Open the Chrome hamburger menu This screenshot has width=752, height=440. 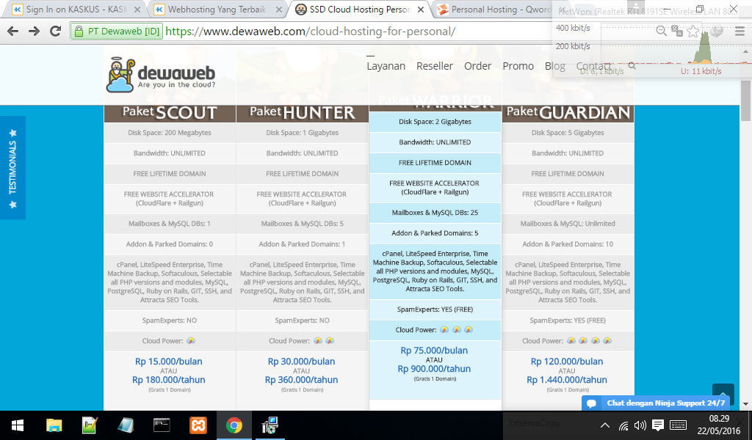(x=740, y=32)
